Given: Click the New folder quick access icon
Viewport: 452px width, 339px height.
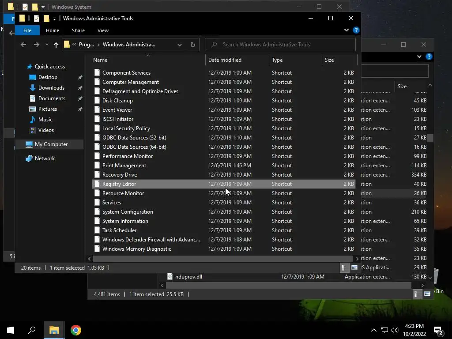Looking at the screenshot, I should tap(46, 19).
